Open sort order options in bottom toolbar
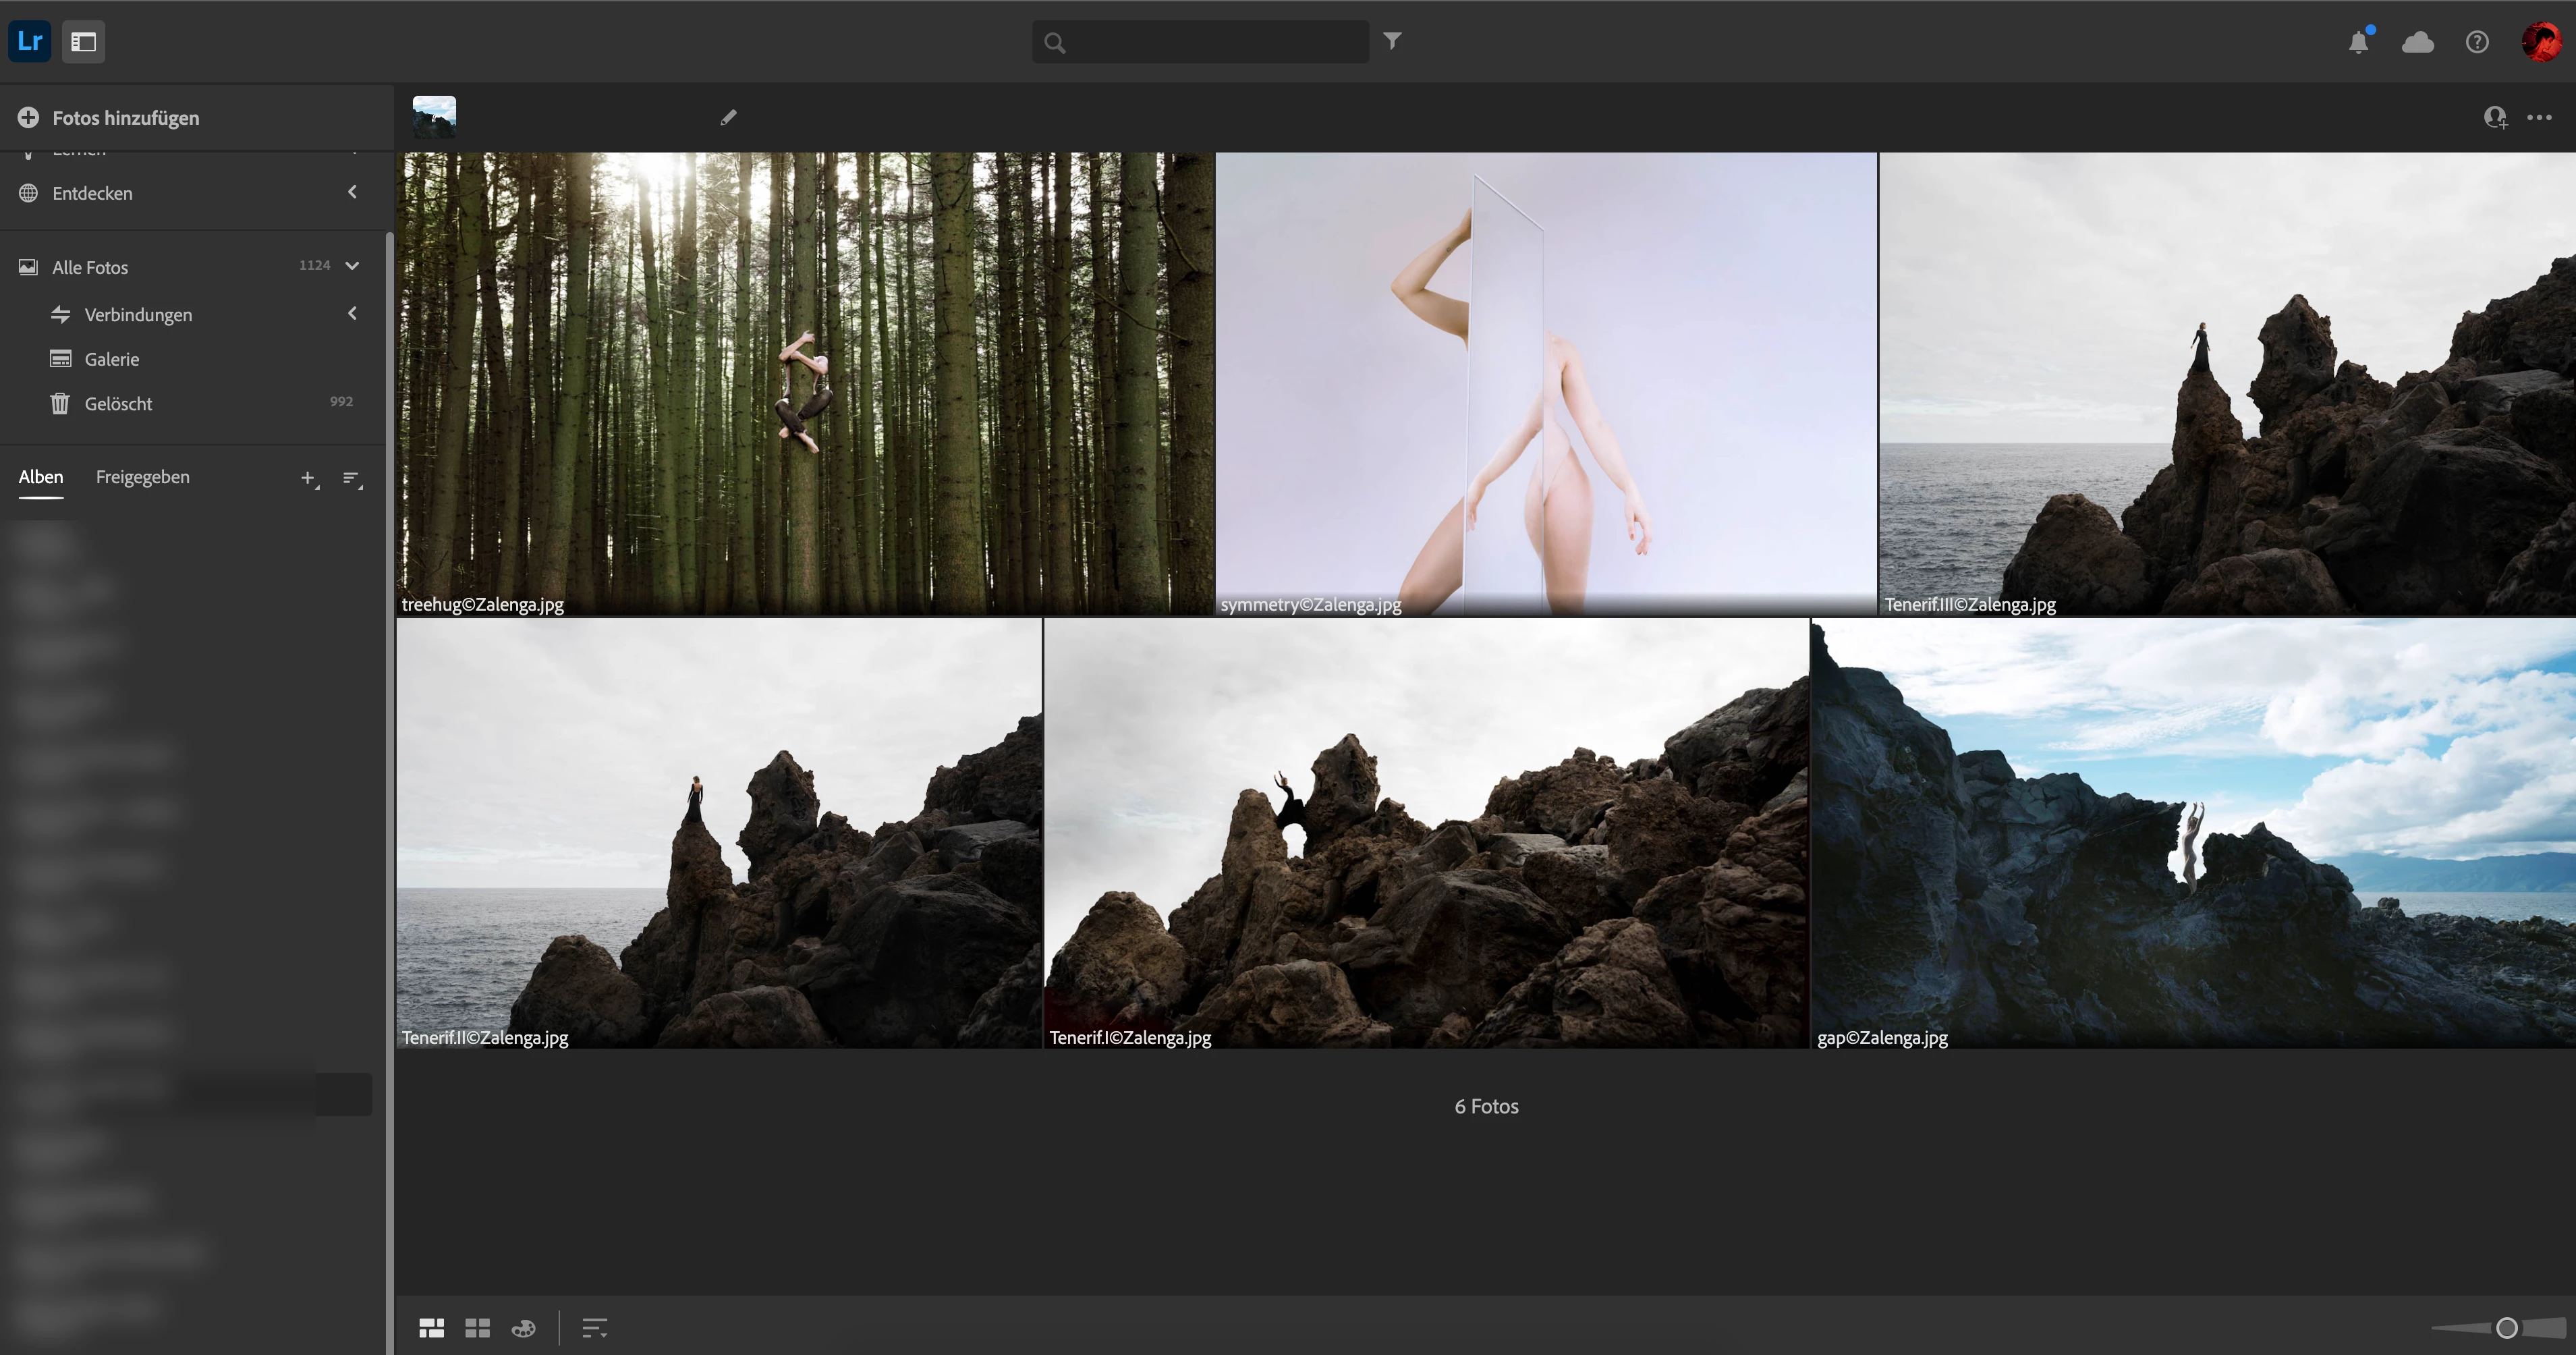The width and height of the screenshot is (2576, 1355). tap(595, 1328)
